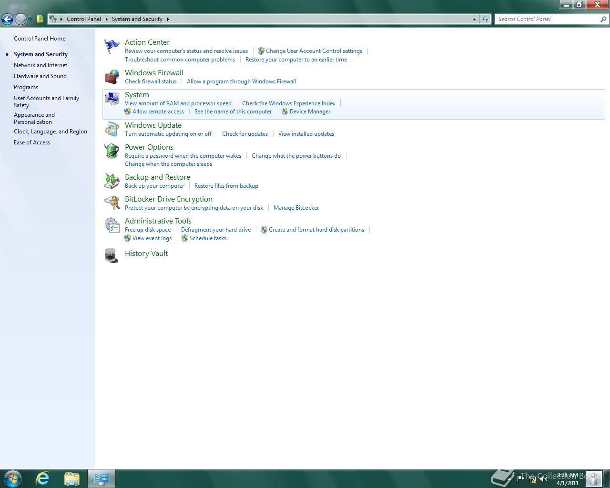Click Restore files from backup
Screen dimensions: 610x488
click(226, 186)
